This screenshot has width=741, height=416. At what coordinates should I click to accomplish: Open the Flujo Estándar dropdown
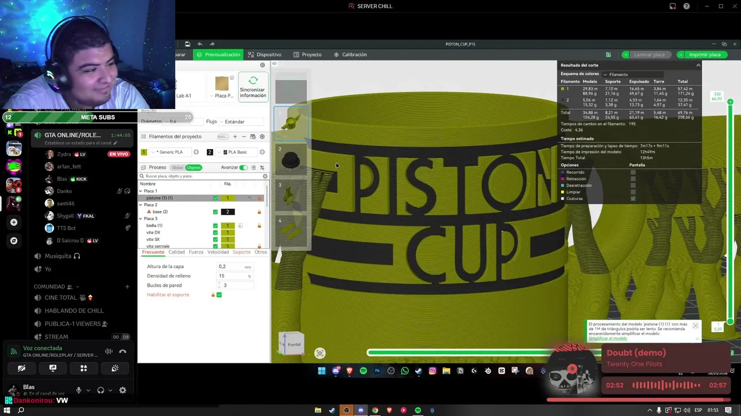pyautogui.click(x=240, y=121)
